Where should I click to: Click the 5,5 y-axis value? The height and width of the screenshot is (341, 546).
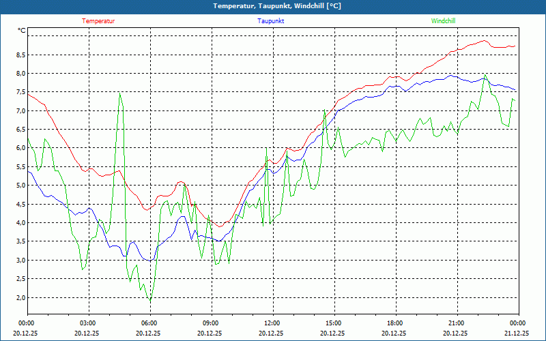coord(20,166)
